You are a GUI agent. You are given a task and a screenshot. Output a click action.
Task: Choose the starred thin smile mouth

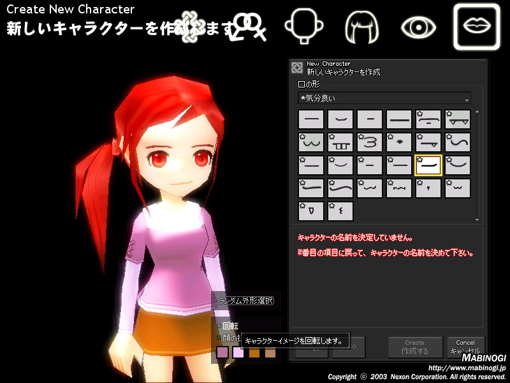(340, 165)
